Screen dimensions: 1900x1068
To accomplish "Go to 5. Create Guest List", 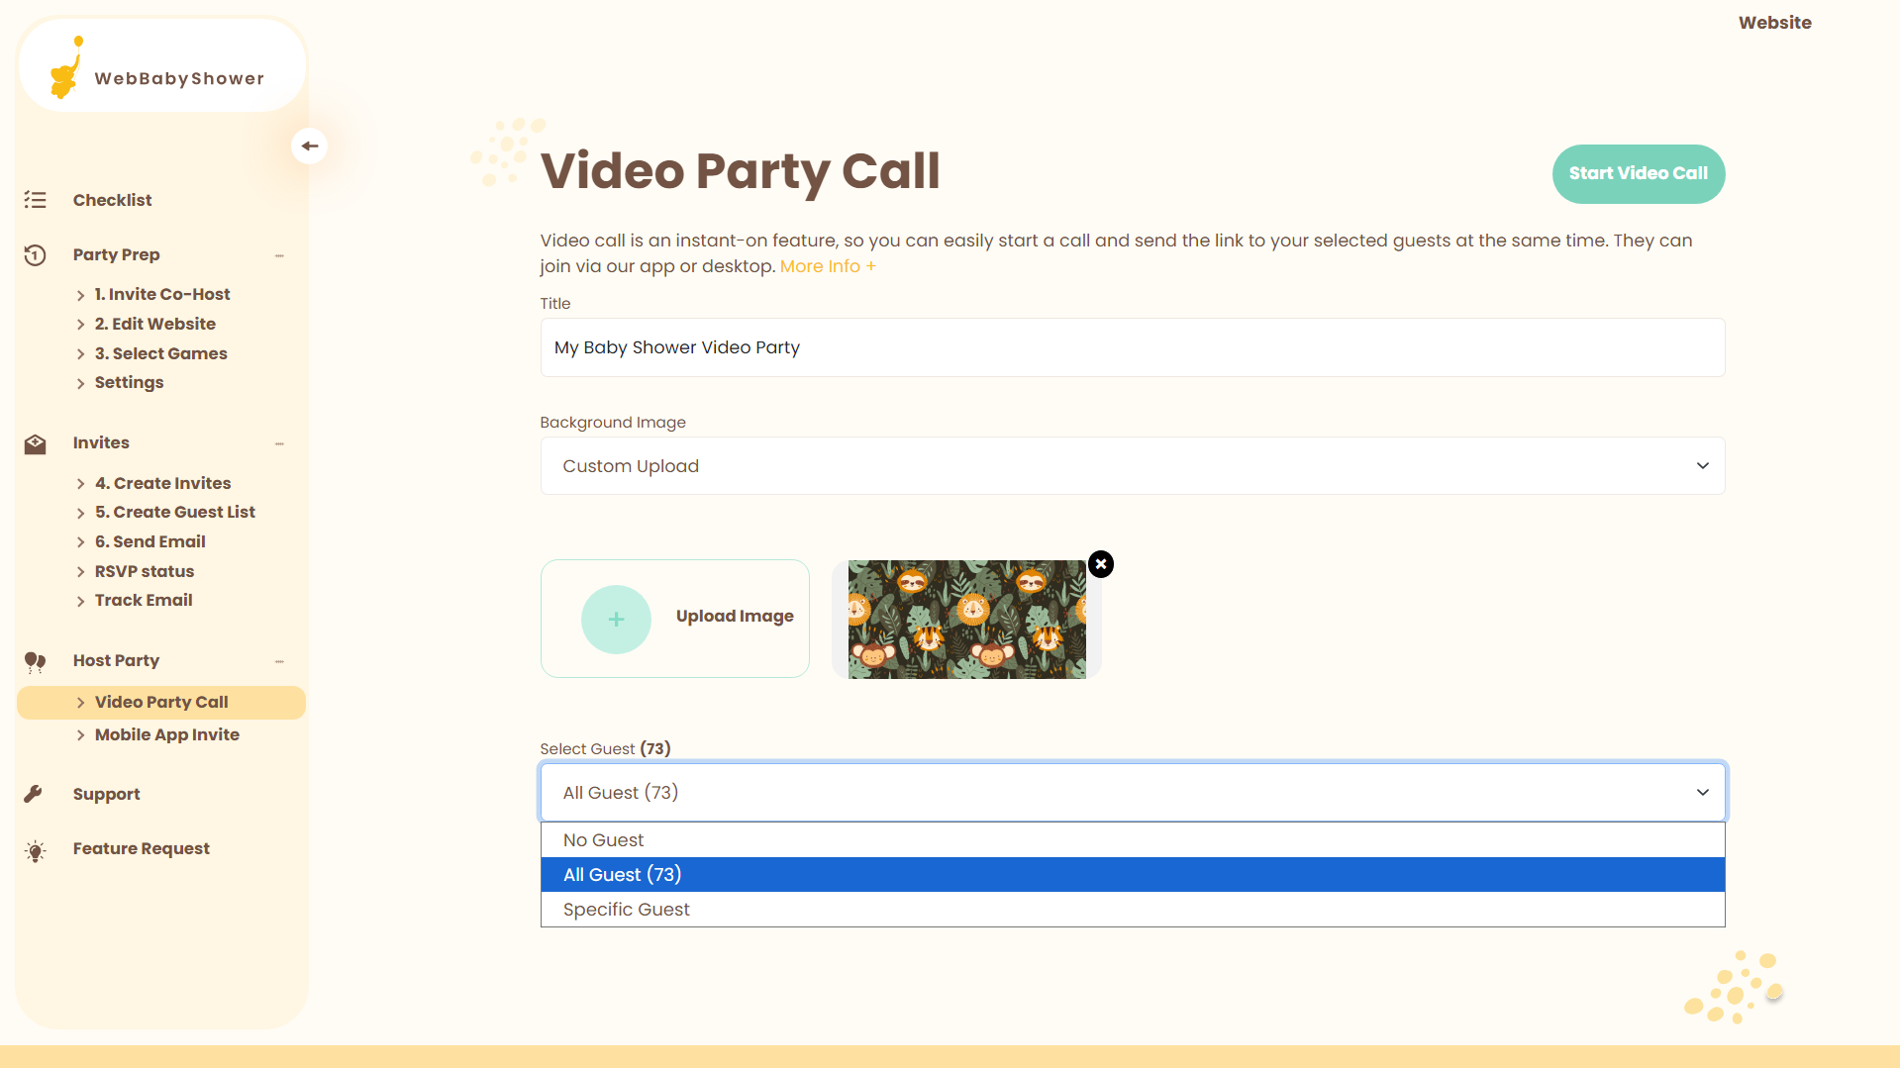I will point(175,512).
